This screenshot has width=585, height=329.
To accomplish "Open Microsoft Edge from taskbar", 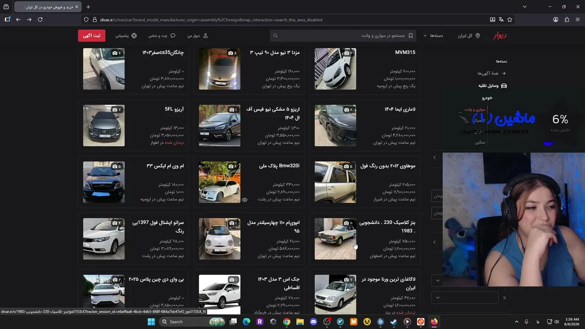I will [x=246, y=322].
